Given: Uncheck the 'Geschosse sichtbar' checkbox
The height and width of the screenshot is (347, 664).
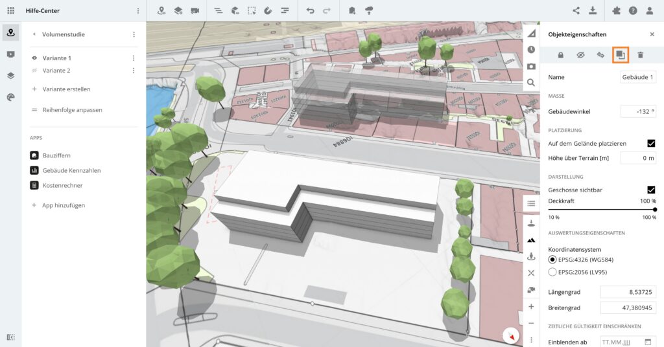Looking at the screenshot, I should coord(651,190).
